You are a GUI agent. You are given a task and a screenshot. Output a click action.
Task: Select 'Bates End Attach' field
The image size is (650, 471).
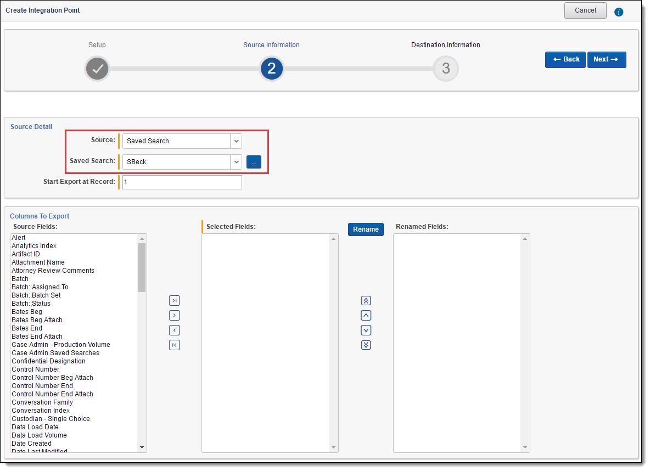point(37,337)
